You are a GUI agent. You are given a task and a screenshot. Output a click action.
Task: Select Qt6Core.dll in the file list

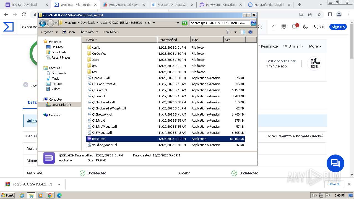100,90
